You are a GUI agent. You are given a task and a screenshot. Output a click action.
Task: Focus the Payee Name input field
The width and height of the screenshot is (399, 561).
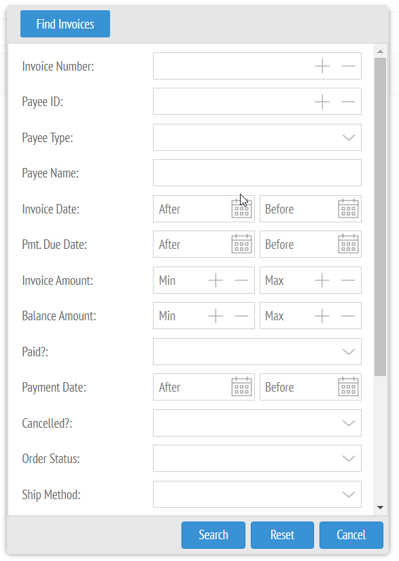(x=257, y=173)
